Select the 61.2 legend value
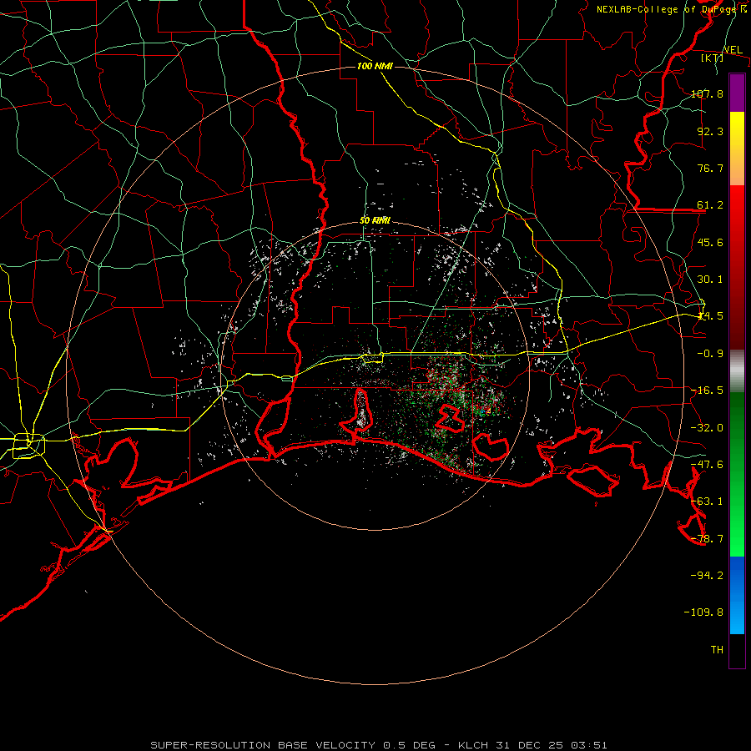Image resolution: width=751 pixels, height=751 pixels. 710,205
